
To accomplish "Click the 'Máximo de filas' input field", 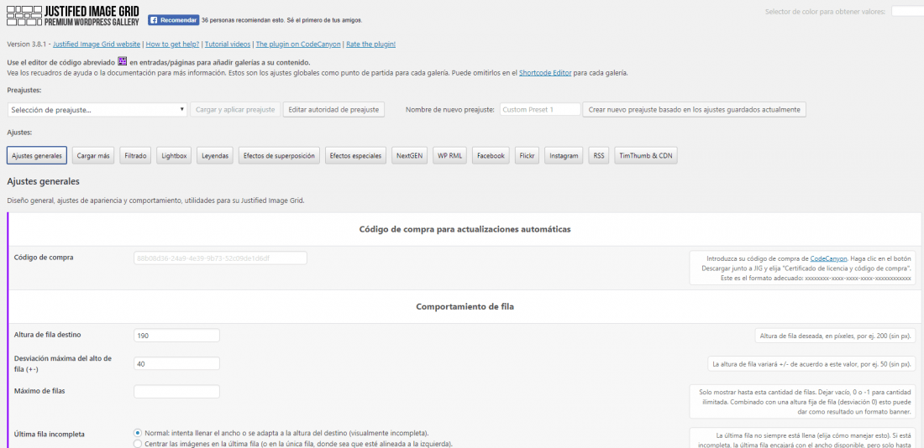I will 176,392.
